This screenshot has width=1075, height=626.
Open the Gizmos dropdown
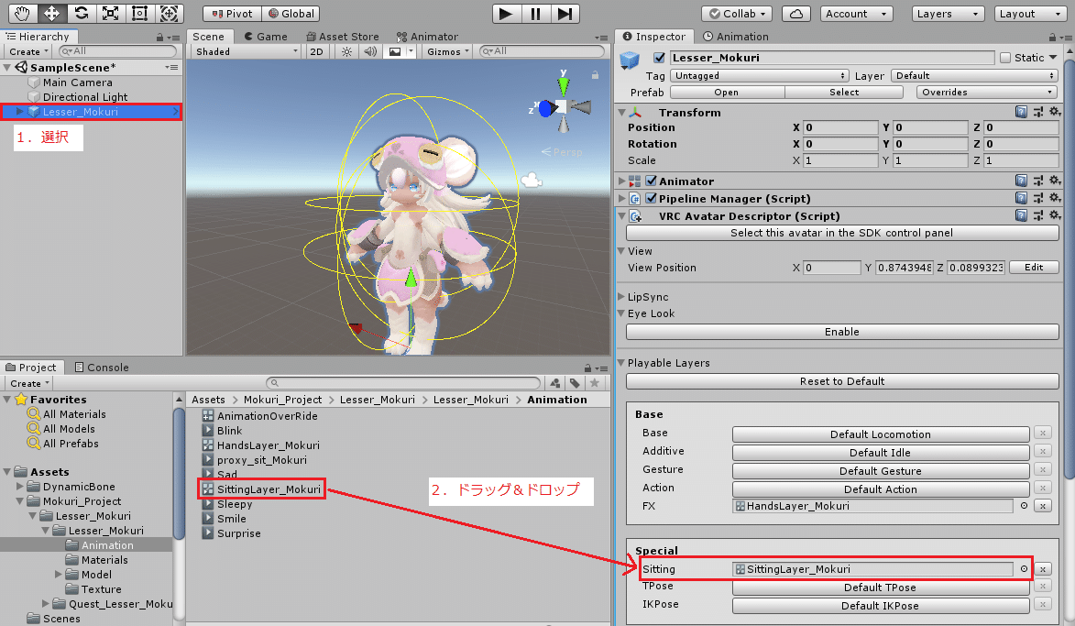click(x=447, y=51)
